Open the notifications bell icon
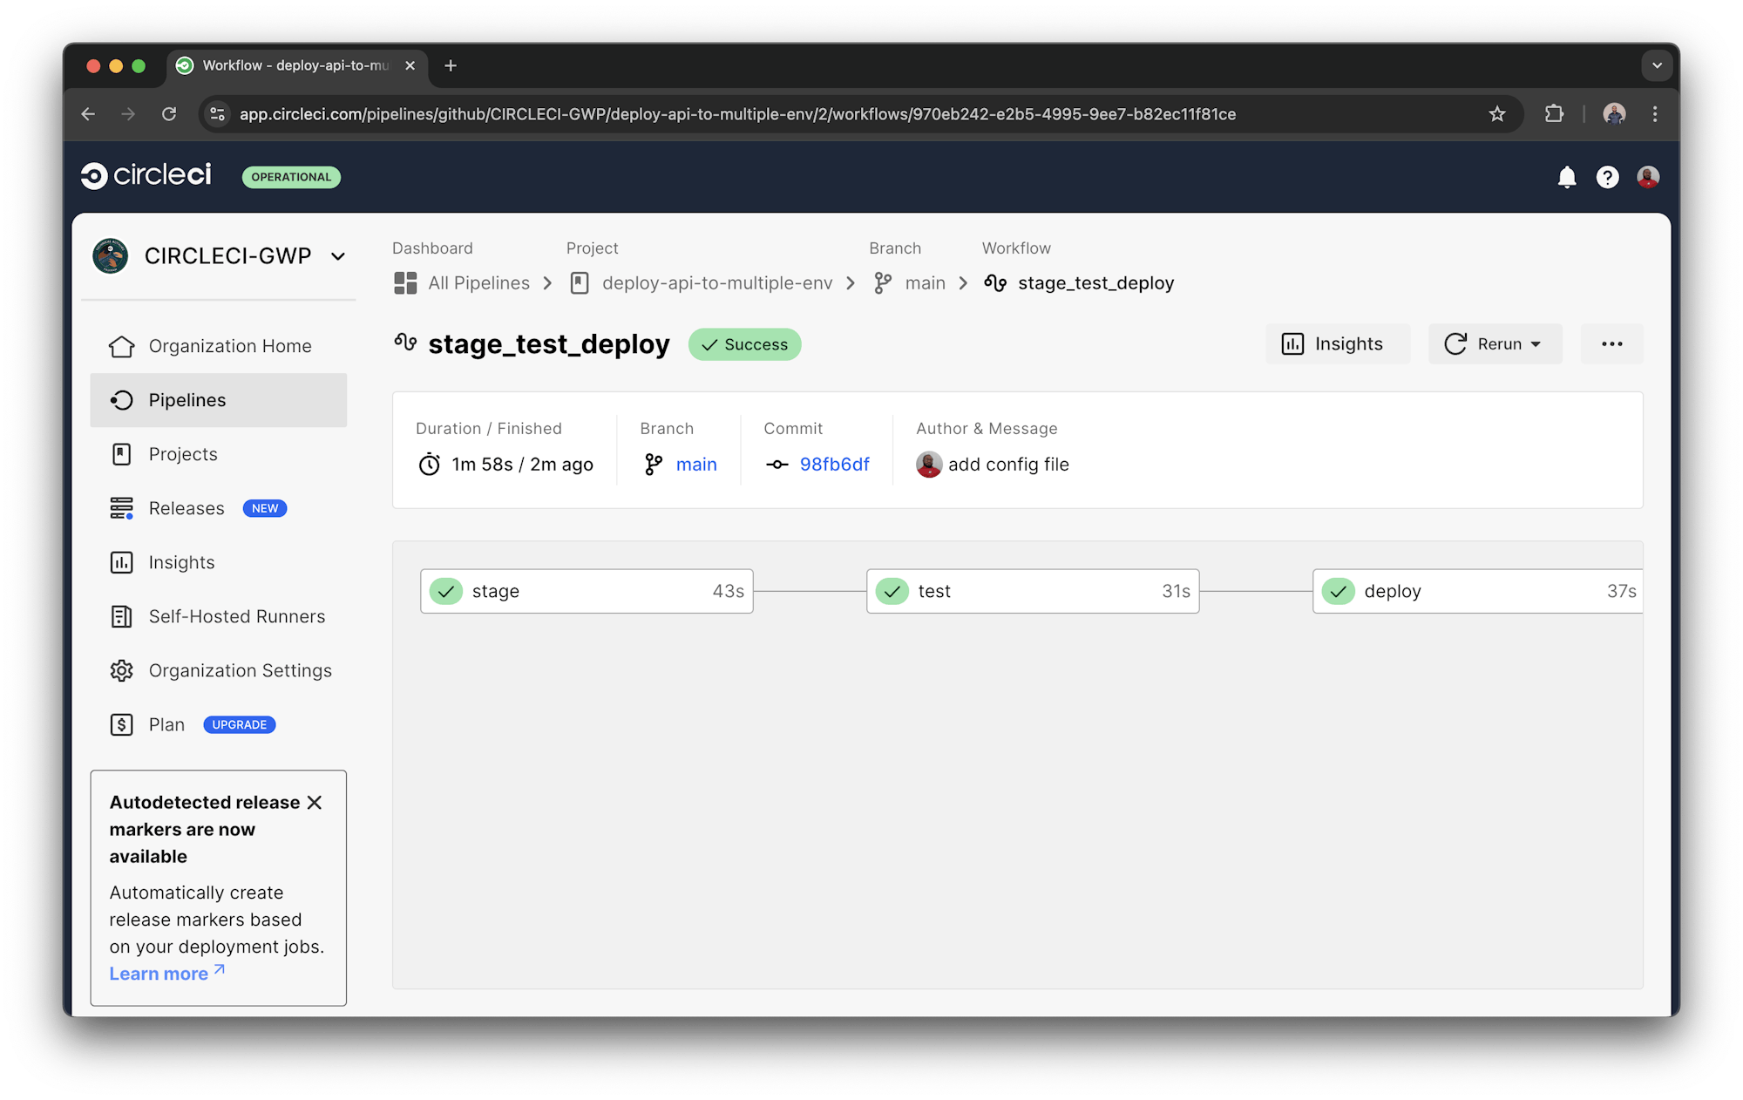1743x1100 pixels. click(x=1566, y=177)
